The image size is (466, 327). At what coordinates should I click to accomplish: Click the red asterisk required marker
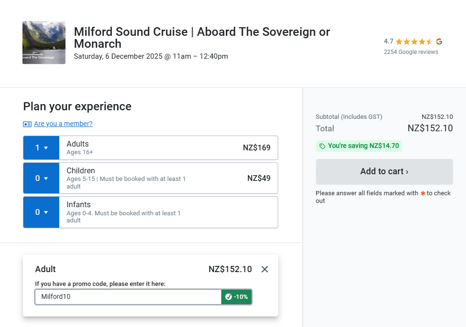423,193
